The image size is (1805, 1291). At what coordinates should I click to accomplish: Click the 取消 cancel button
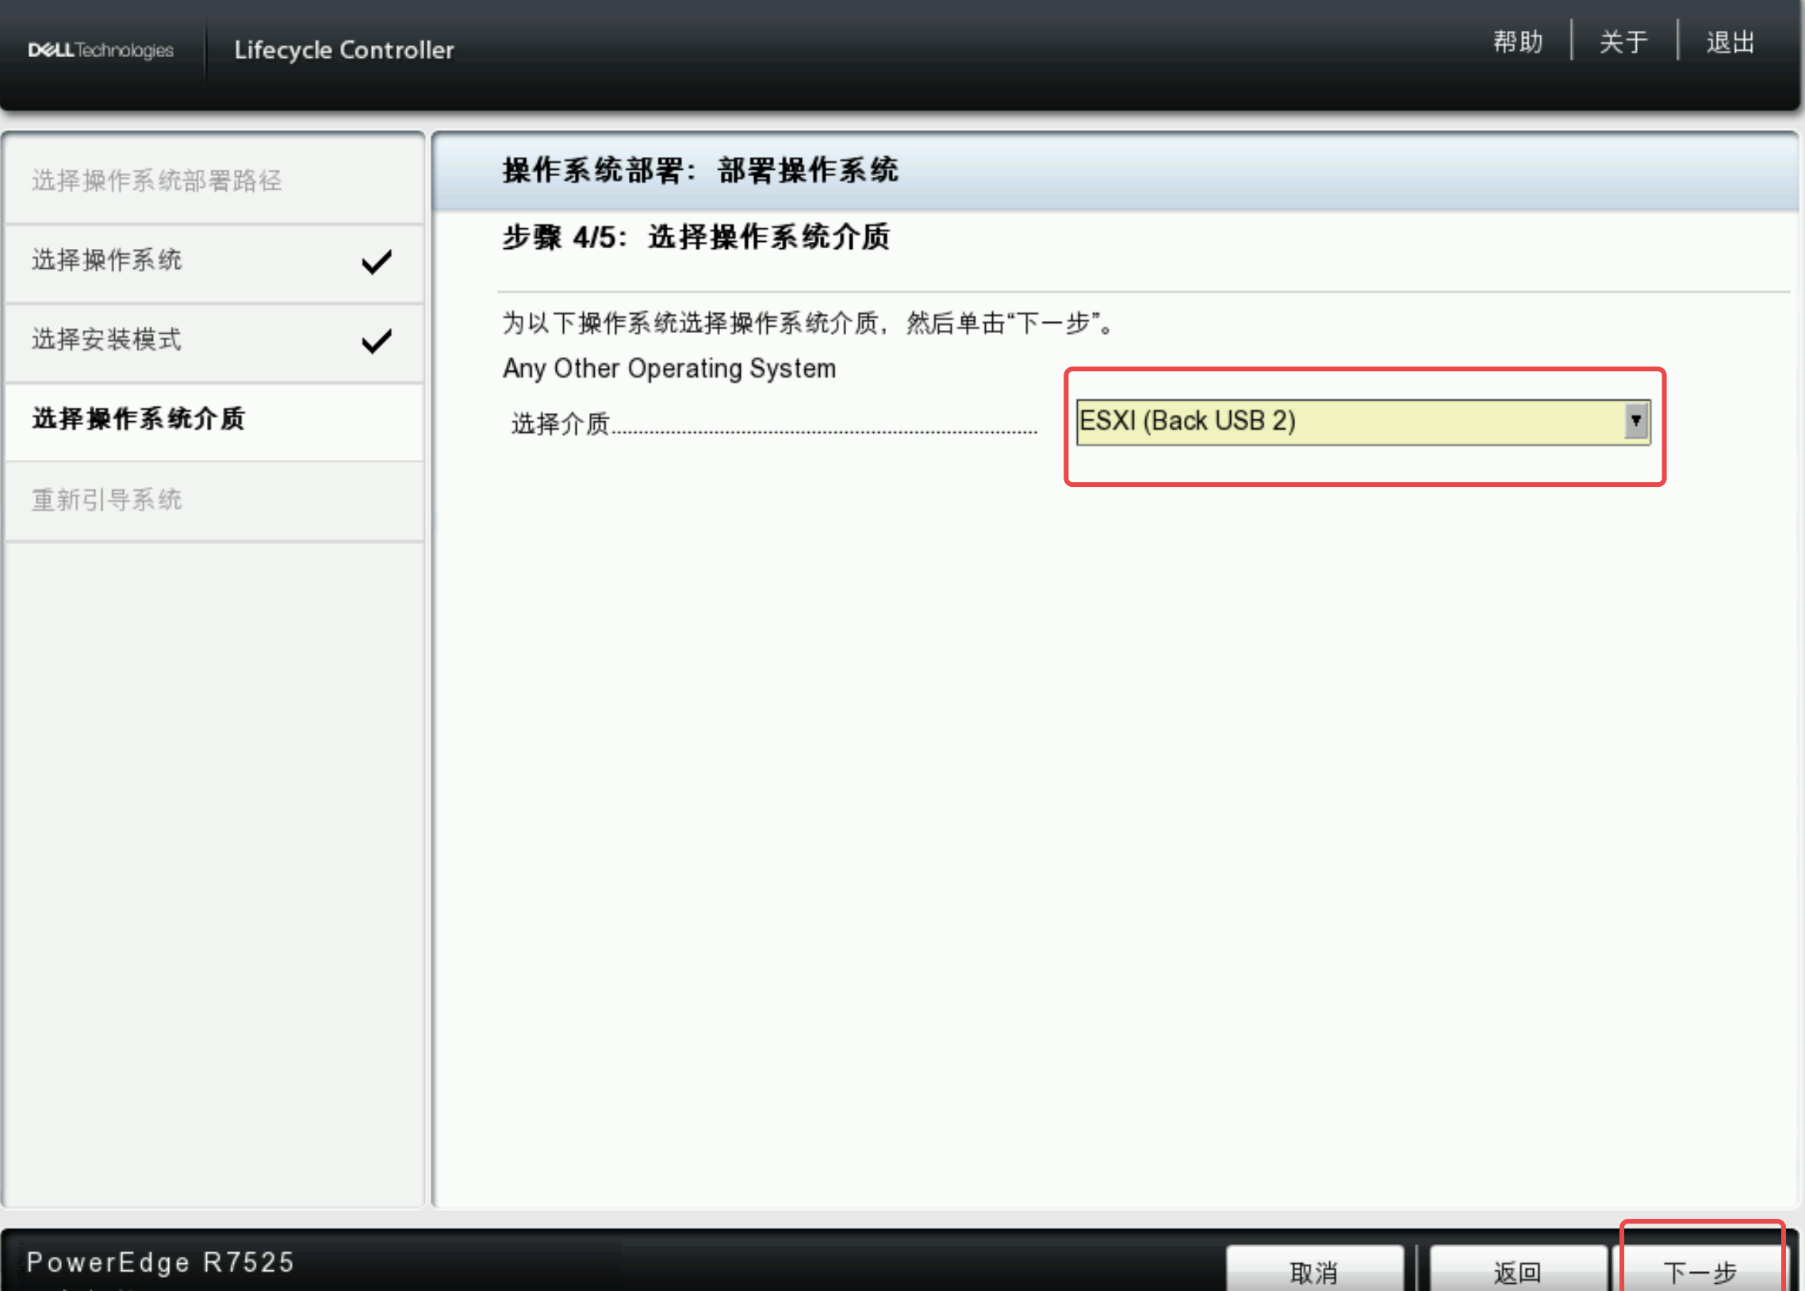coord(1314,1270)
